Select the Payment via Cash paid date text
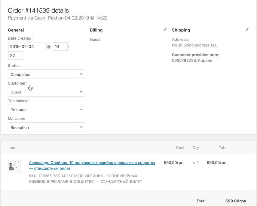 pyautogui.click(x=58, y=18)
